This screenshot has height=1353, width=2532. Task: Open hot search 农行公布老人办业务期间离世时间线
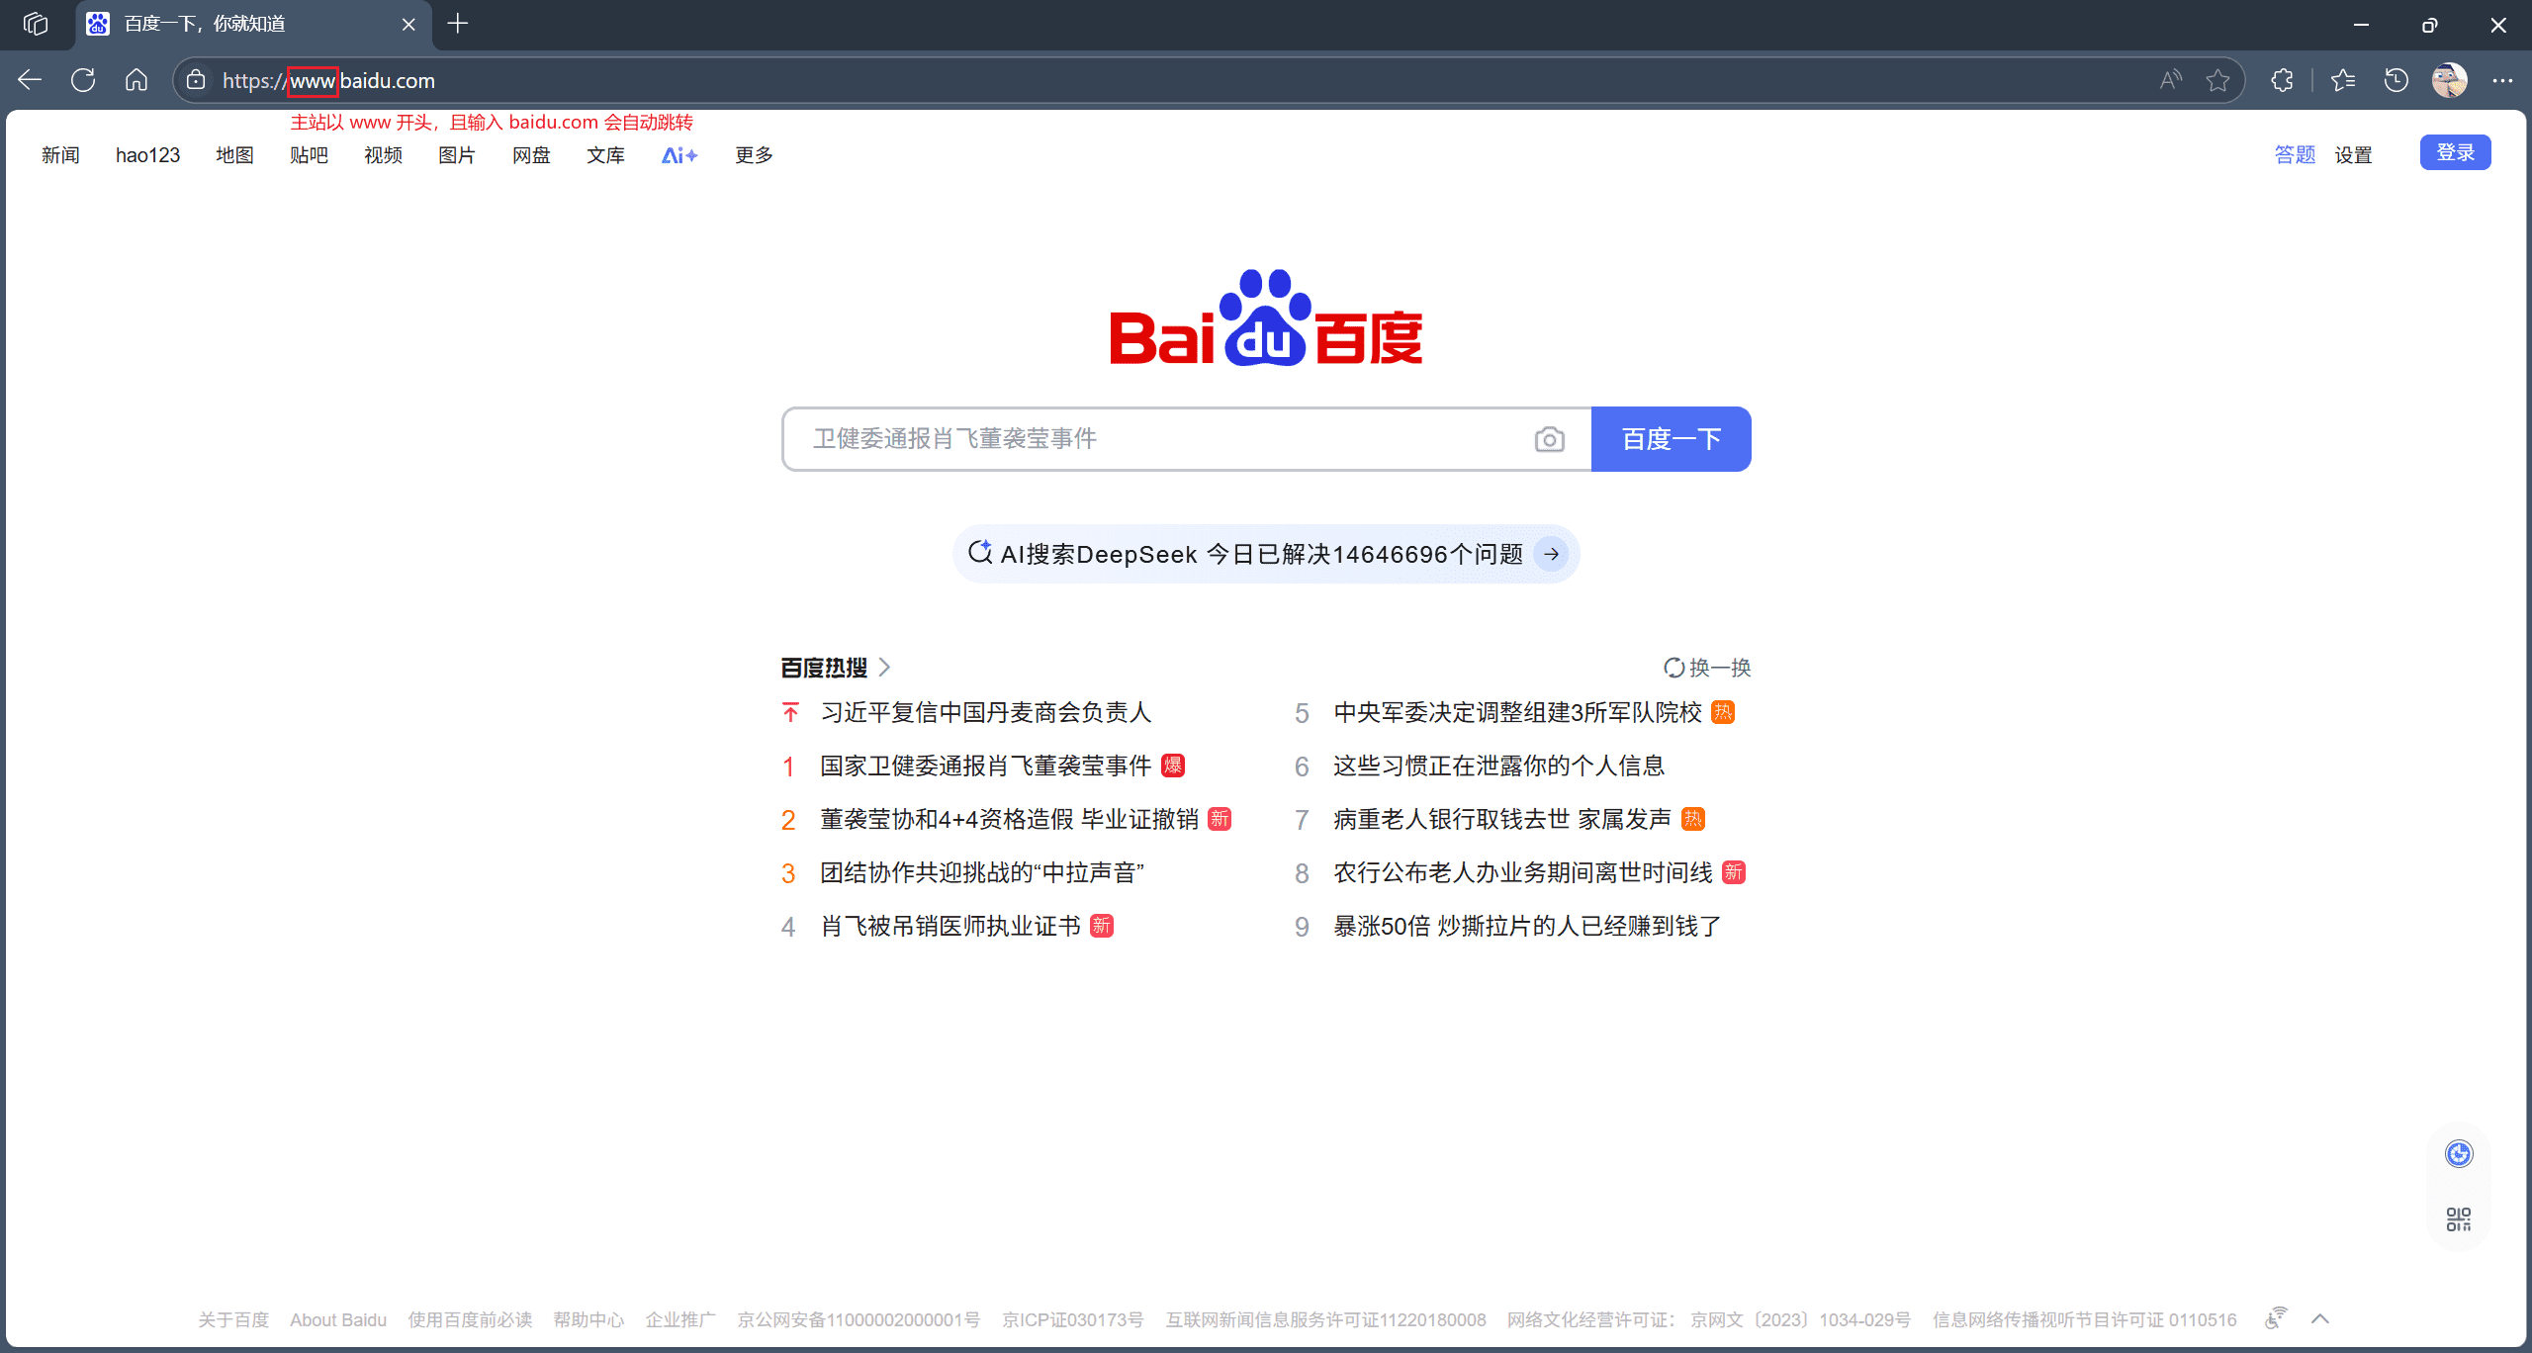tap(1523, 872)
